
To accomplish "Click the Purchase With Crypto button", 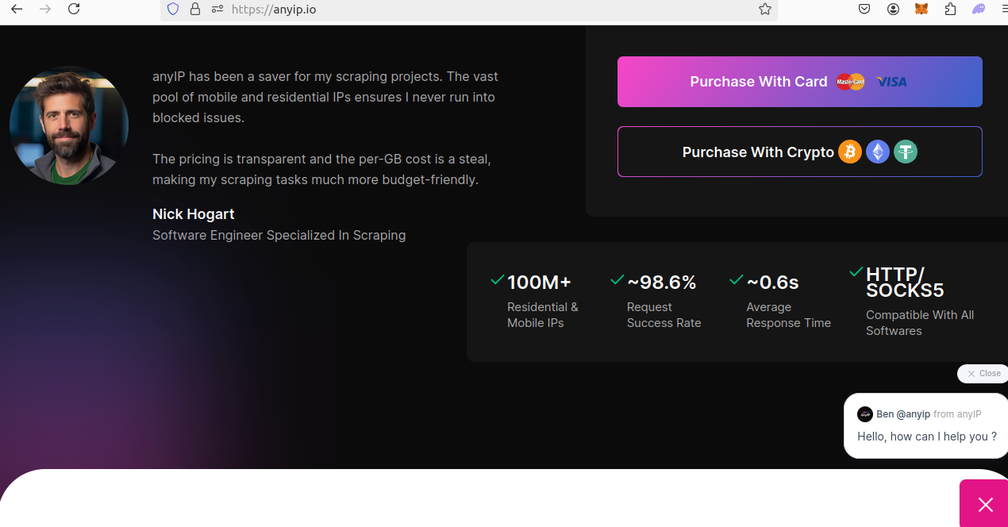I will (799, 152).
